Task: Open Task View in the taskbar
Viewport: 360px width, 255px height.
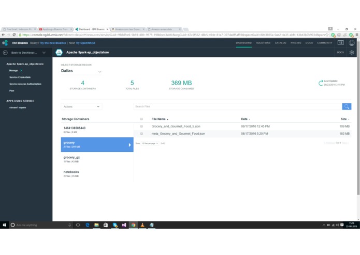Action: (78, 225)
